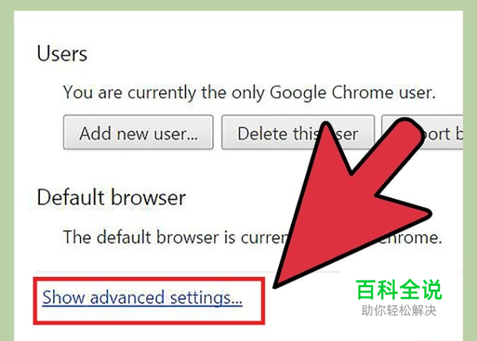Click the gray 助你轻松解决 tagline text
This screenshot has height=341, width=477.
399,311
